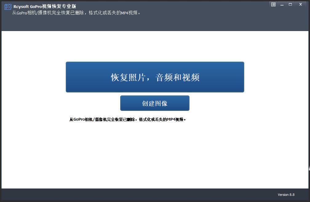
Task: Click the 创建图像 button
Action: (x=155, y=103)
